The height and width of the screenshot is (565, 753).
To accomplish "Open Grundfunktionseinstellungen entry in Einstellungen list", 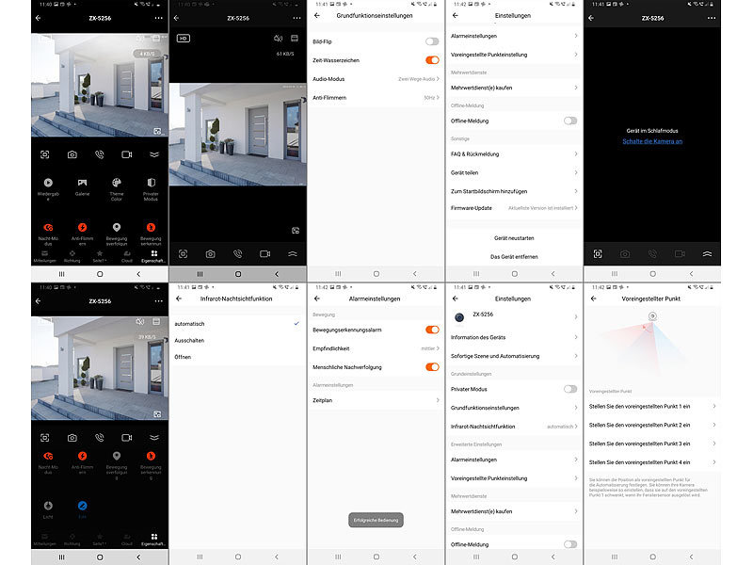I will [514, 408].
